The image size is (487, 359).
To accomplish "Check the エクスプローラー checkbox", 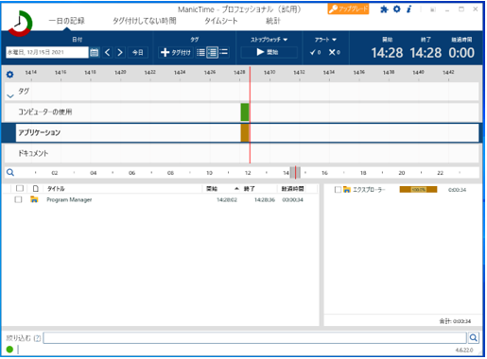I will click(x=338, y=190).
